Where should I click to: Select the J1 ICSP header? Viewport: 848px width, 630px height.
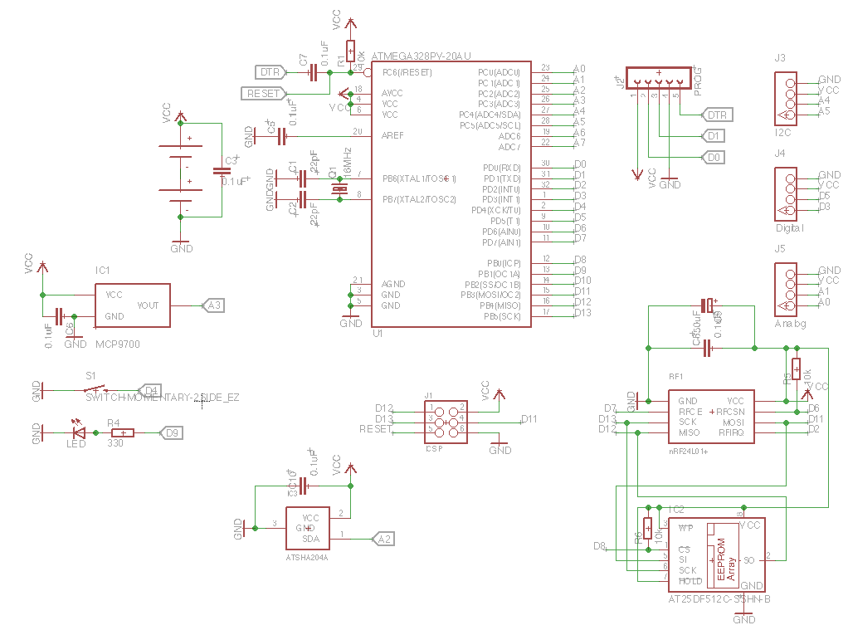pyautogui.click(x=446, y=419)
